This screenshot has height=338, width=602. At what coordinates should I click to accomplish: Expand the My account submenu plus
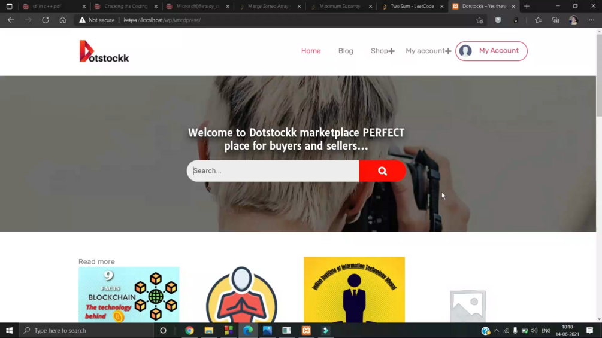click(448, 51)
